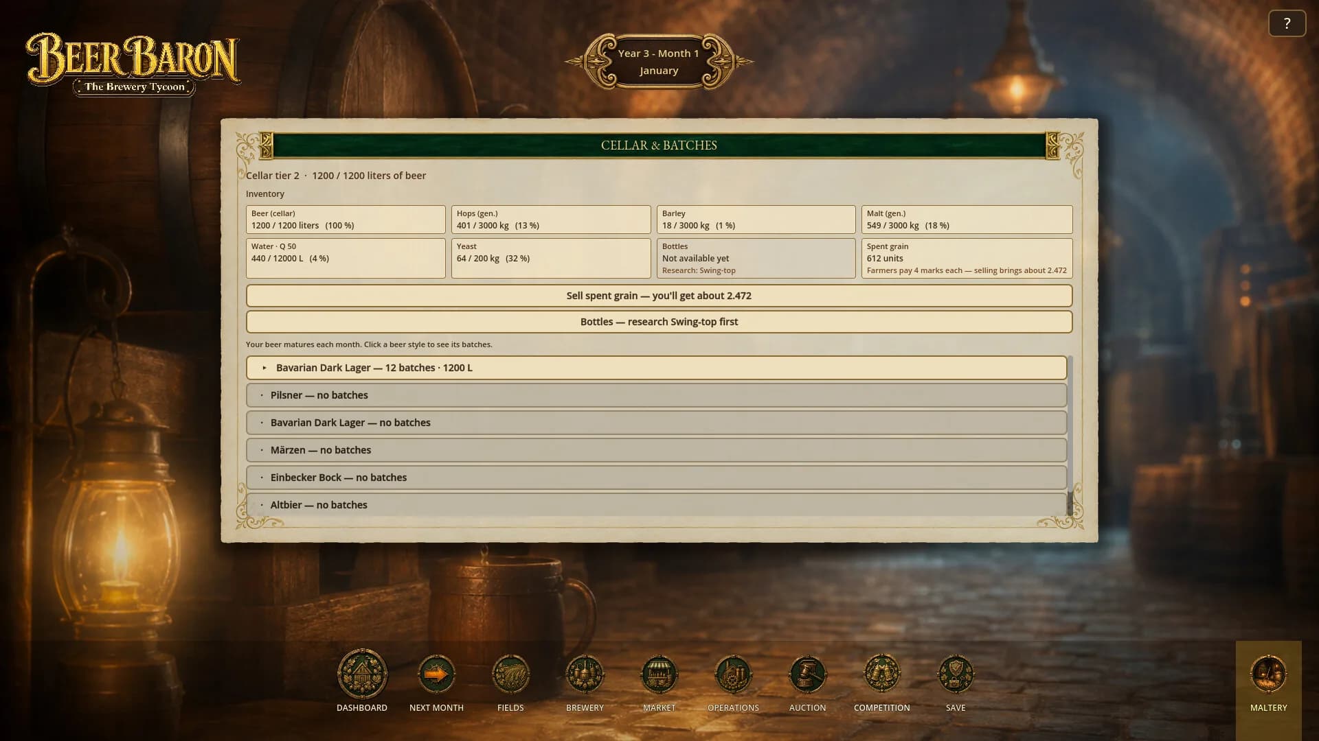Open help with the question mark button
The image size is (1319, 741).
[1287, 23]
